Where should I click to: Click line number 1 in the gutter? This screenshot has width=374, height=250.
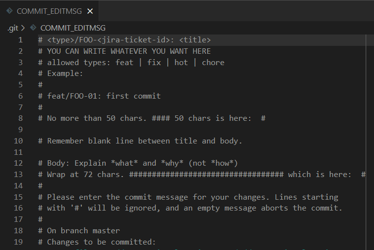coord(21,40)
